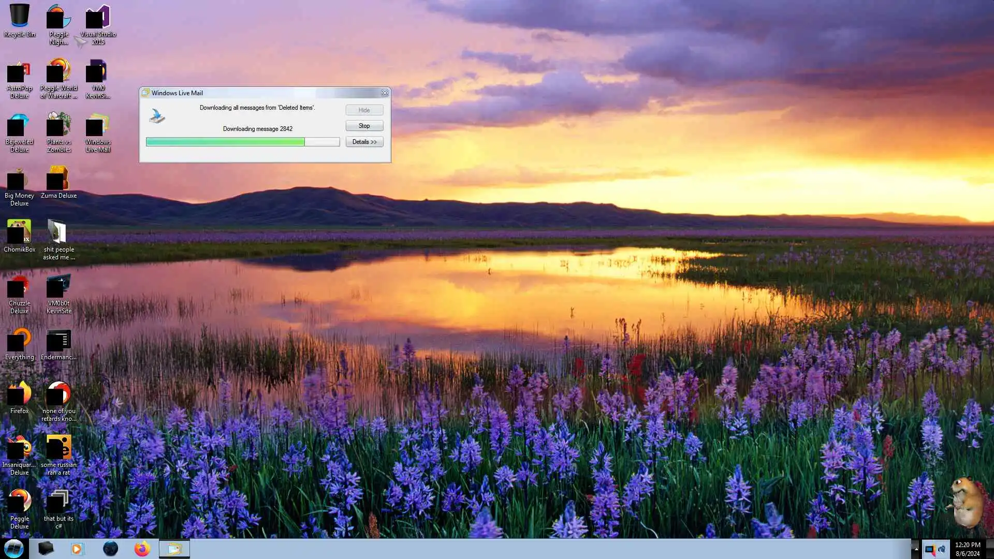994x559 pixels.
Task: Select the Visual Studio 2015 desktop icon
Action: point(98,23)
